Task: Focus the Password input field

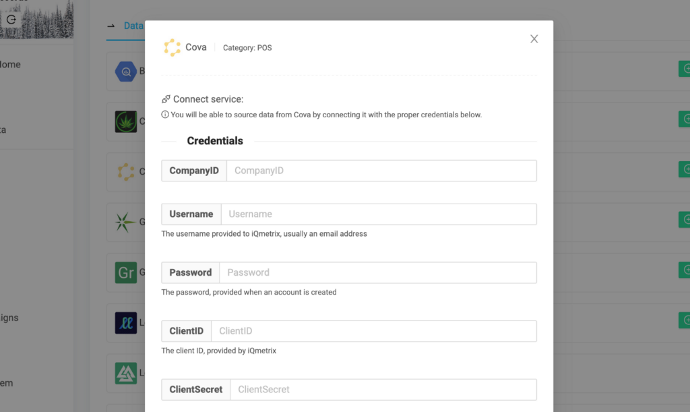Action: pos(377,272)
